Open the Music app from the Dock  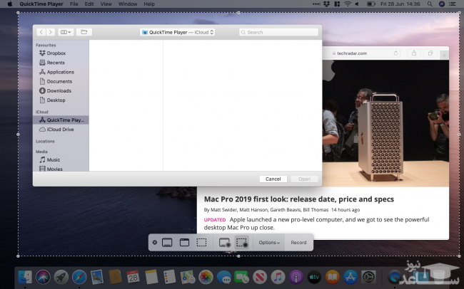click(x=278, y=275)
